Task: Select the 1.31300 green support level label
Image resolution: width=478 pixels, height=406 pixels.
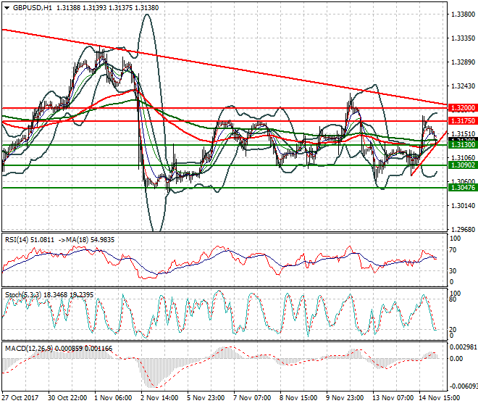Action: (x=463, y=145)
